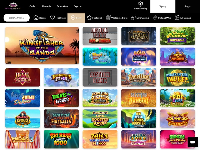This screenshot has width=200, height=150.
Task: Launch Kingfisher of the Sands game
Action: [42, 45]
